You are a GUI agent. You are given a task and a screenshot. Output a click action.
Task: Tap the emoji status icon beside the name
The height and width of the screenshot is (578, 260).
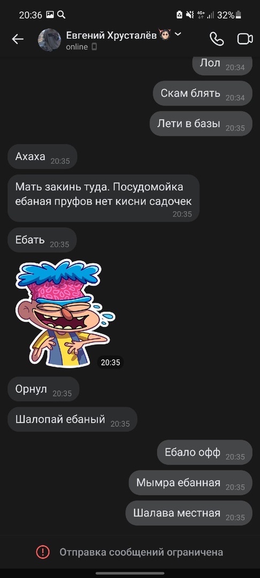165,35
